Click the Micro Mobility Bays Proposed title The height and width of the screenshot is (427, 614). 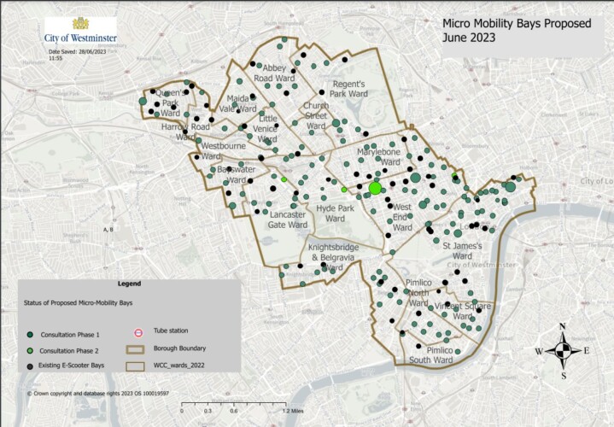point(515,31)
